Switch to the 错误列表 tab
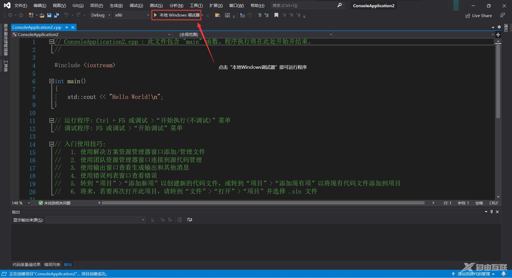This screenshot has height=278, width=512. 52,265
